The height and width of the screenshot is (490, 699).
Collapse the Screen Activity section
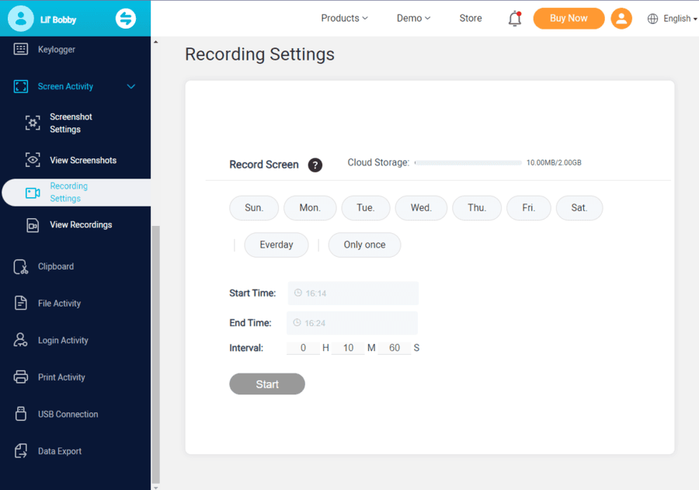pos(130,86)
